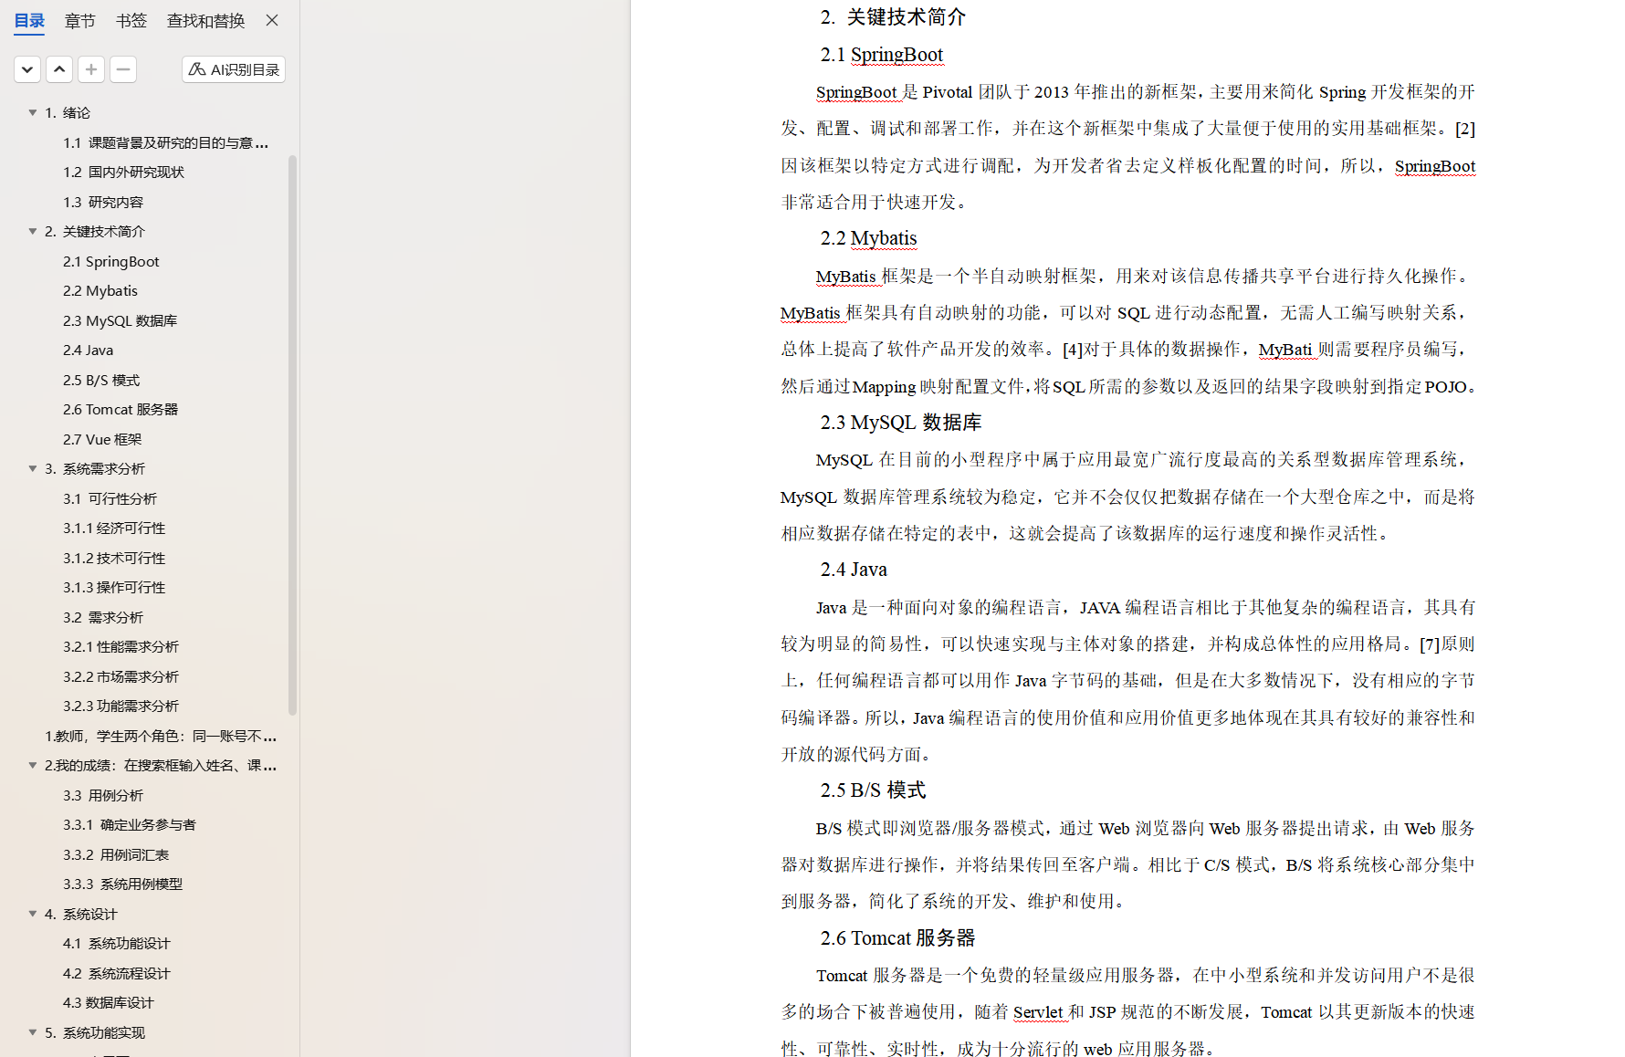Click the expand-all down chevron button

[27, 69]
